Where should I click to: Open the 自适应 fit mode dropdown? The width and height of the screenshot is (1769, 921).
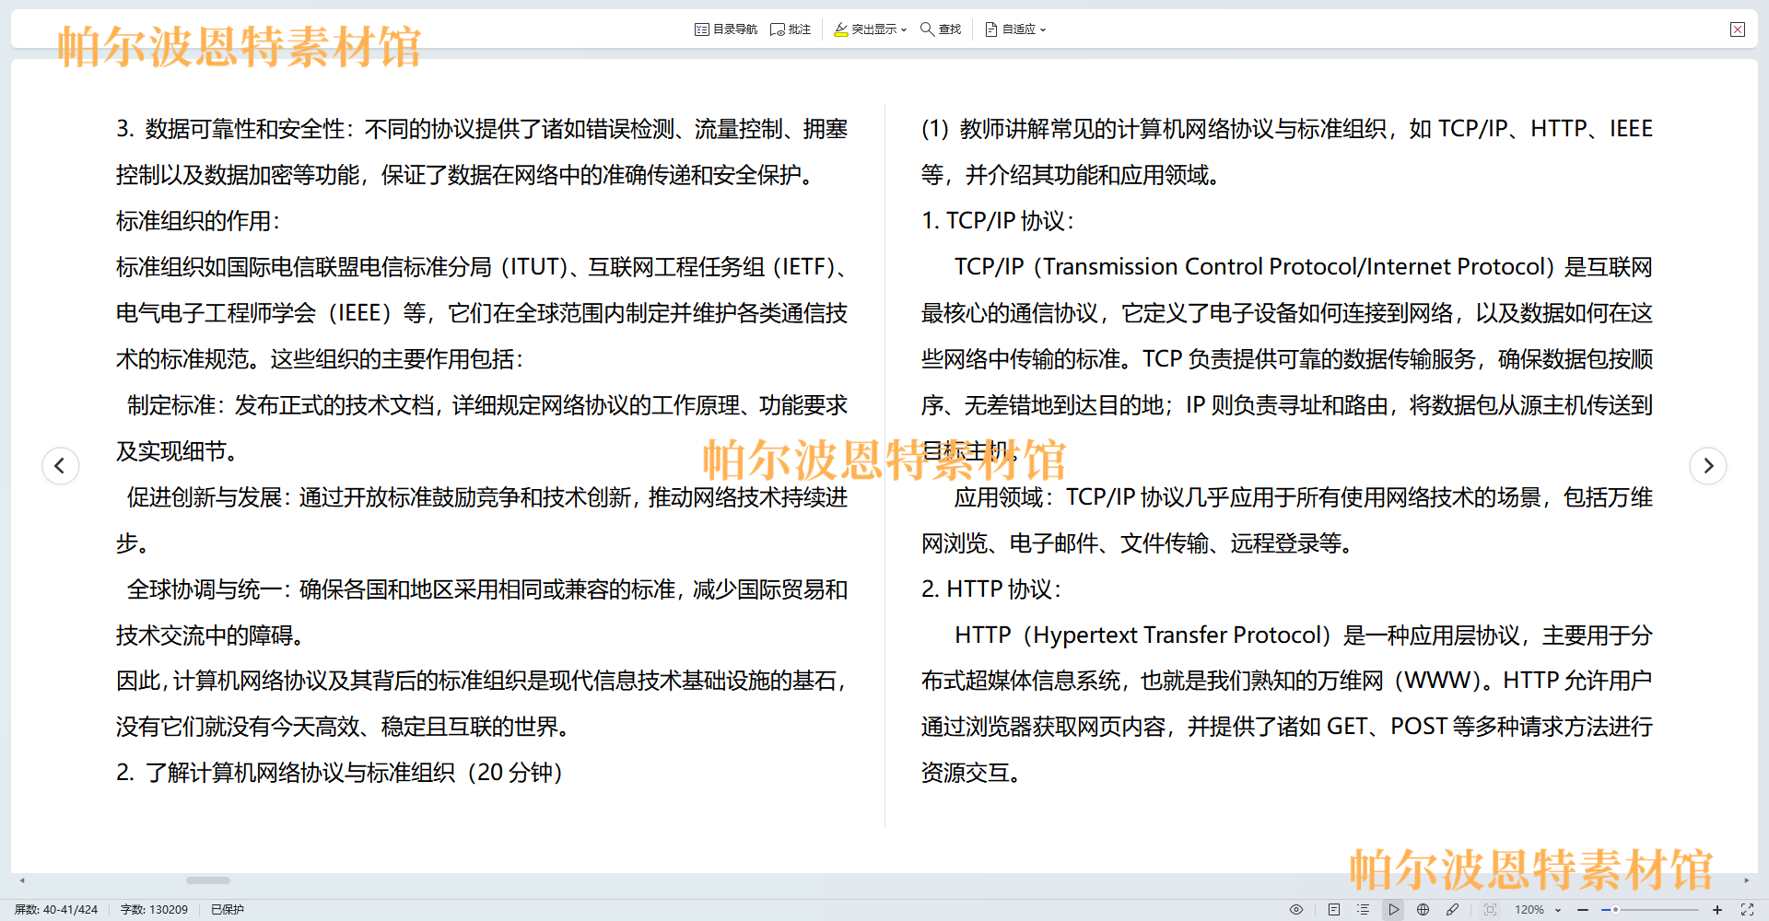point(1015,29)
